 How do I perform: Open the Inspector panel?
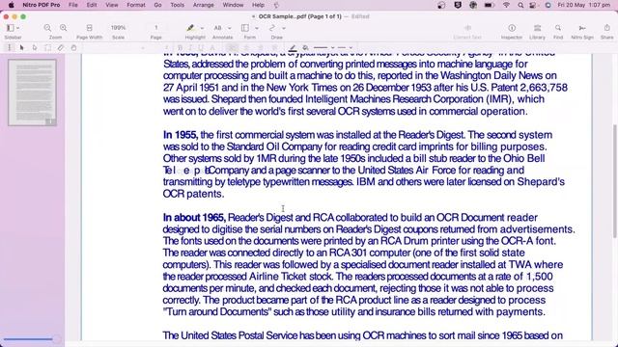(512, 28)
